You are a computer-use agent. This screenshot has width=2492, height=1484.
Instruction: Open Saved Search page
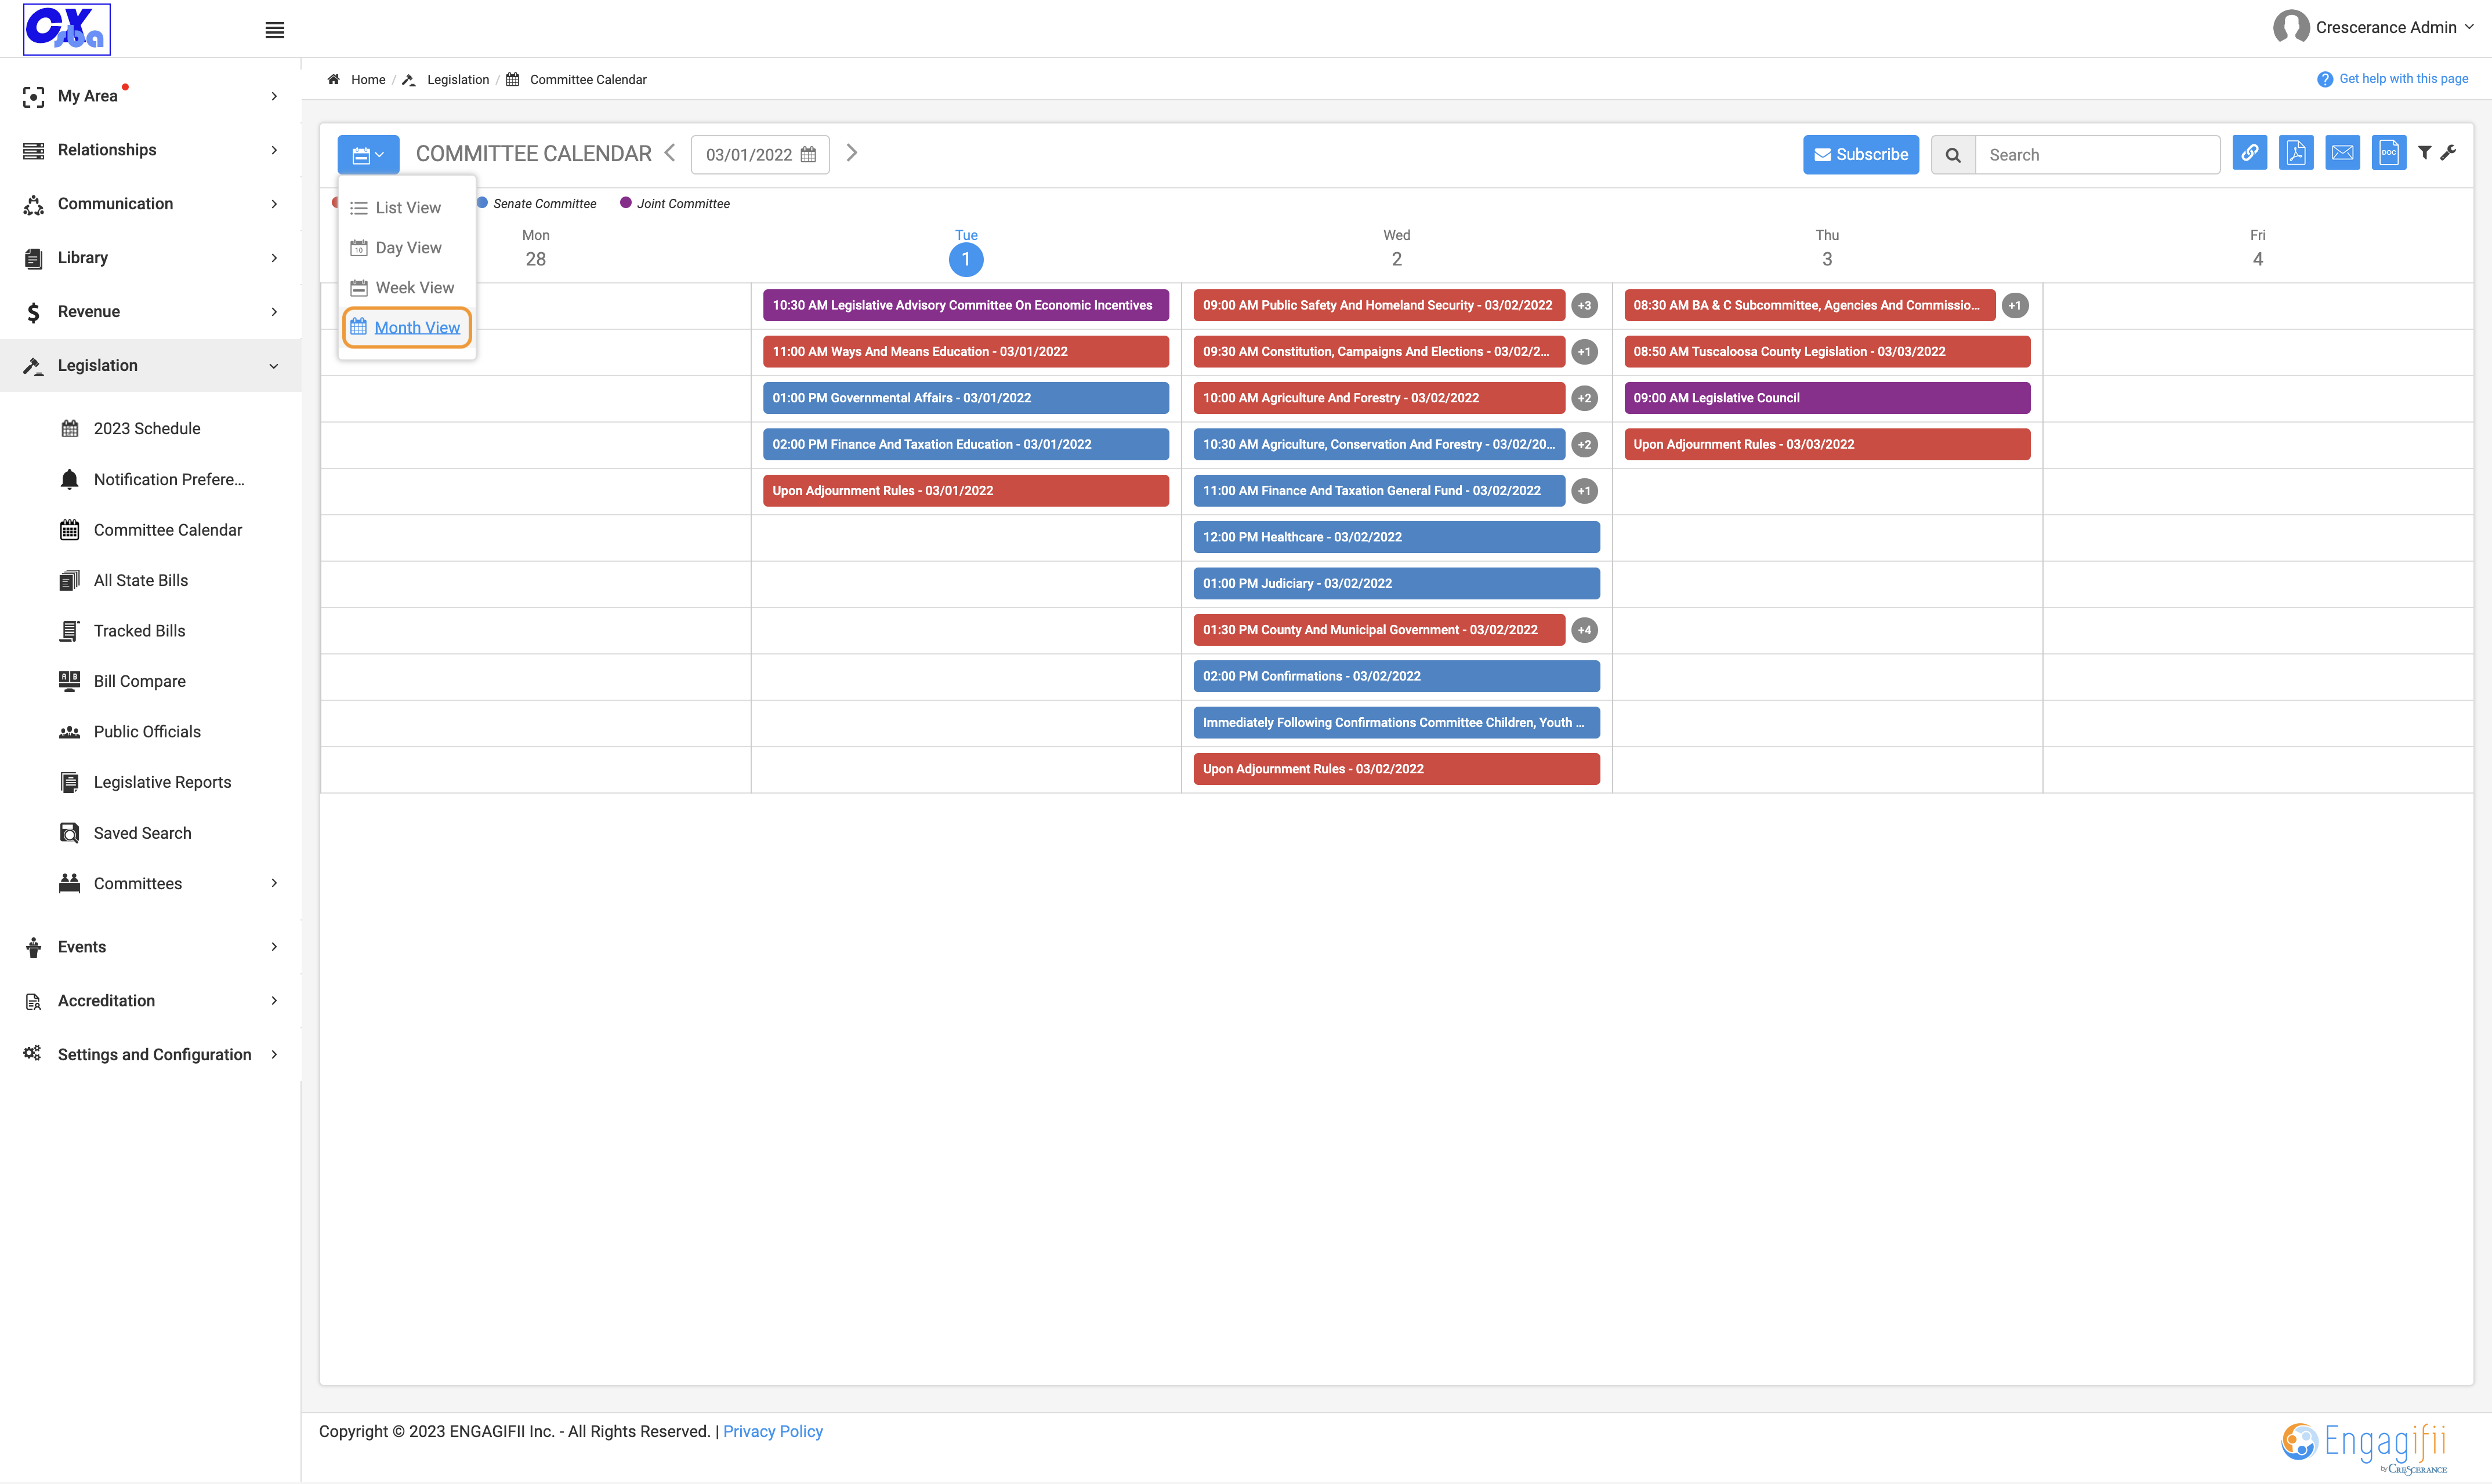(125, 833)
